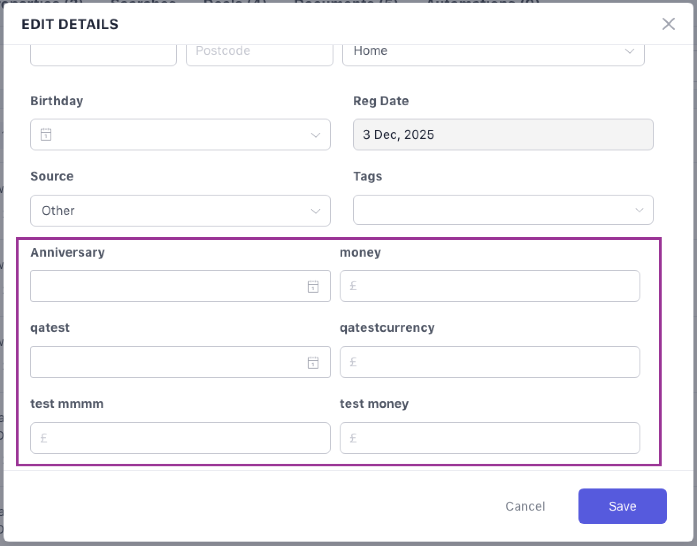Click the test money input field

[490, 438]
